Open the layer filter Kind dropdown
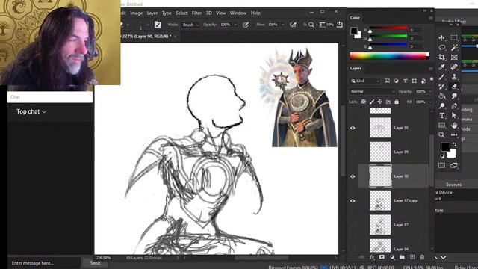This screenshot has height=269, width=478. (x=365, y=81)
